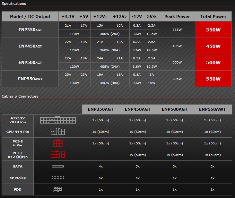Click the 5x SATA count for ENP450AGT

[x=138, y=166]
